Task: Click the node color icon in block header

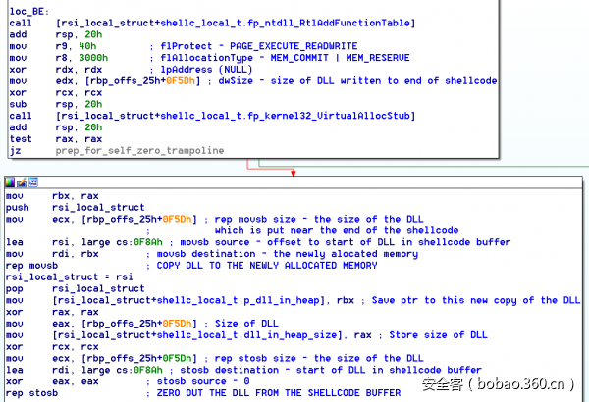Action: coord(10,182)
